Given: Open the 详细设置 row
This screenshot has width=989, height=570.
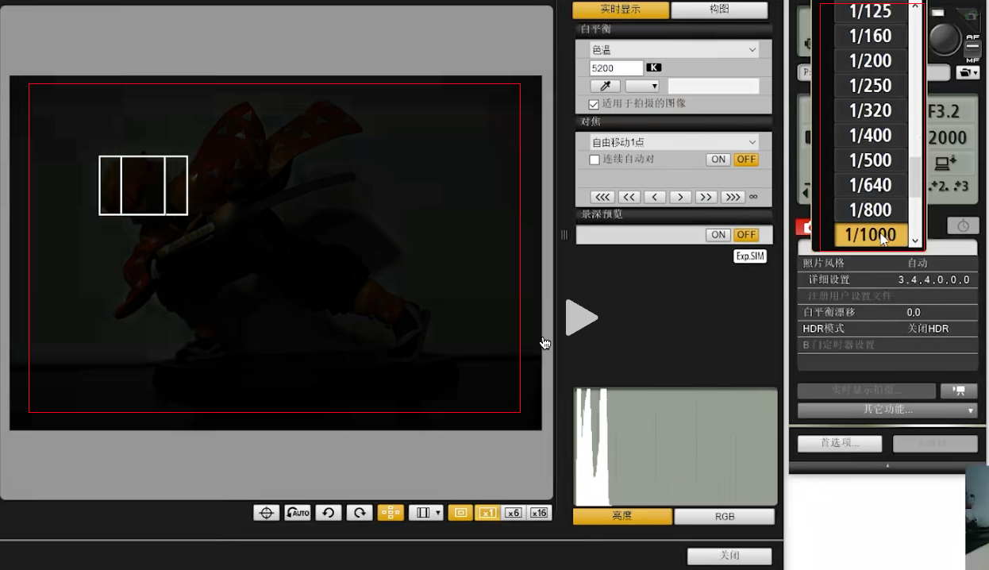Looking at the screenshot, I should [x=887, y=279].
